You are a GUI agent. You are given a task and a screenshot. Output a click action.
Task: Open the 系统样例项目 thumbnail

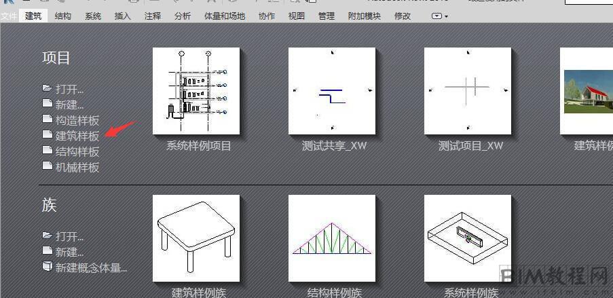[x=196, y=91]
